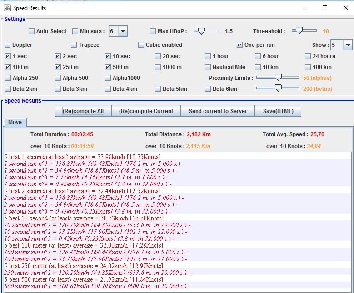The width and height of the screenshot is (354, 293).
Task: Toggle the Min sats checkbox
Action: point(75,31)
